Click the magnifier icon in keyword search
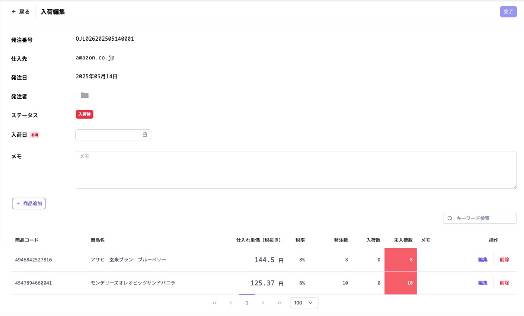524x316 pixels. (x=450, y=218)
